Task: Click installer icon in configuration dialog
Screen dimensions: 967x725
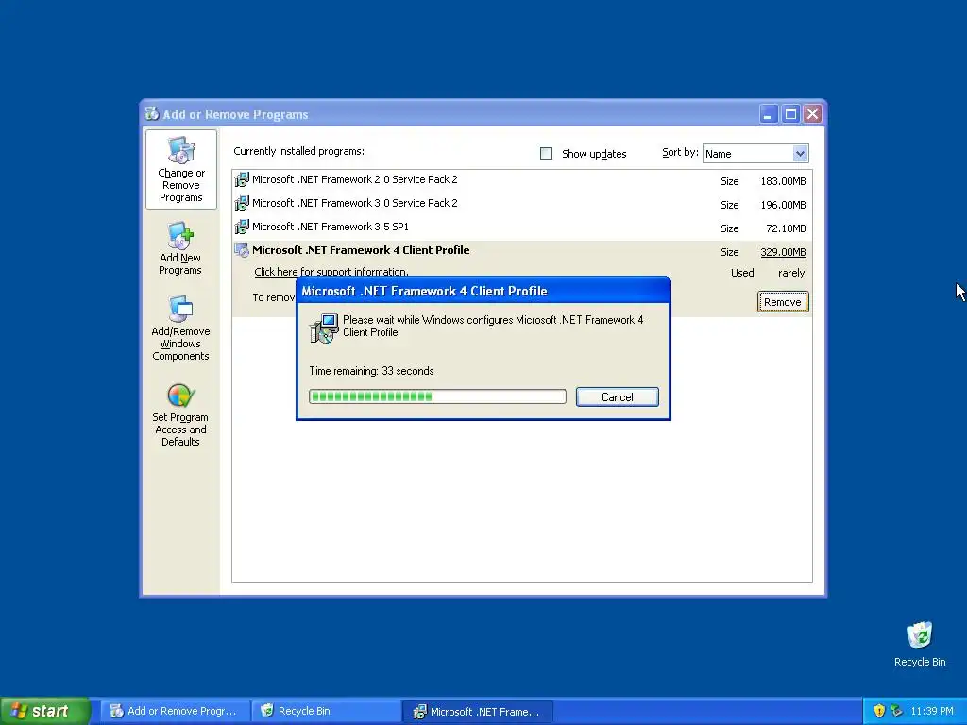Action: pyautogui.click(x=324, y=329)
